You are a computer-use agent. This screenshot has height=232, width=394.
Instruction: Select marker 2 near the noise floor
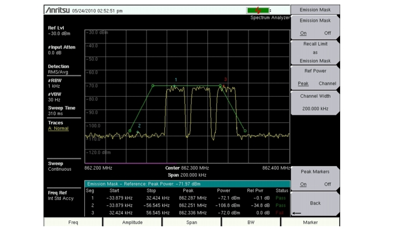click(137, 132)
